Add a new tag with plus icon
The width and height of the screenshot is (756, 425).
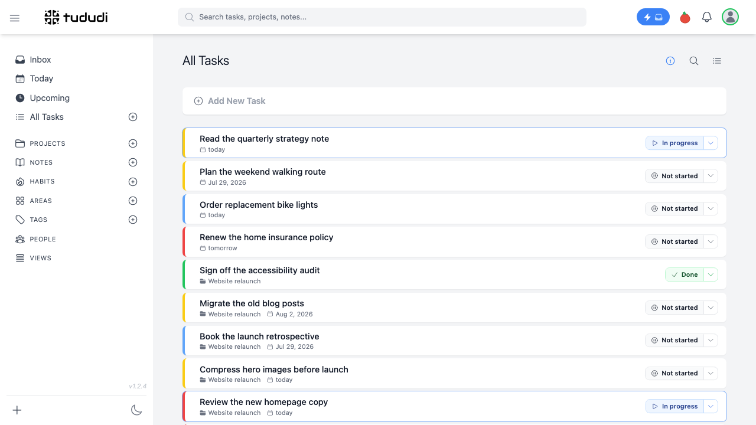(133, 220)
